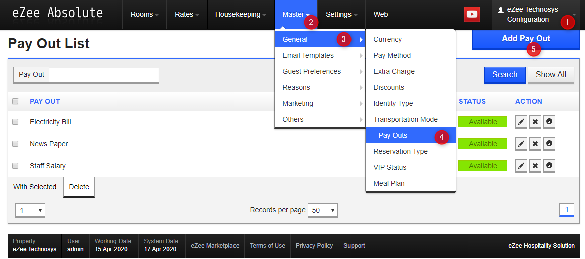The width and height of the screenshot is (585, 259).
Task: Toggle the select-all header checkbox
Action: pyautogui.click(x=15, y=101)
